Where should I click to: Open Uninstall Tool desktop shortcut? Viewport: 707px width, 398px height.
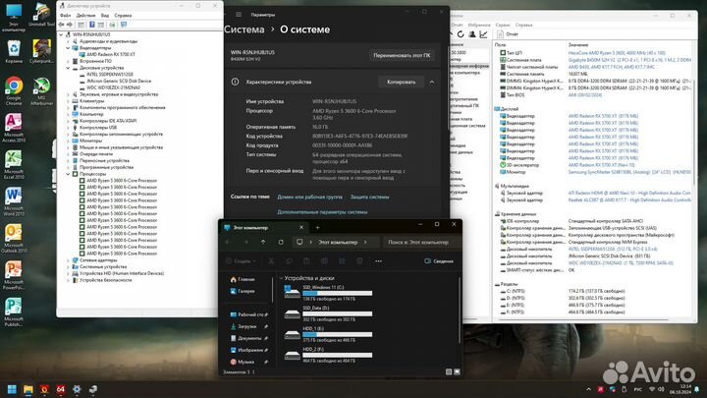(41, 15)
